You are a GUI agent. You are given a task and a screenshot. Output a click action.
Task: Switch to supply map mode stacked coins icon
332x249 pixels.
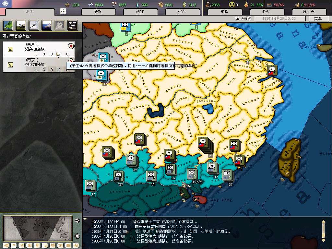point(37,246)
